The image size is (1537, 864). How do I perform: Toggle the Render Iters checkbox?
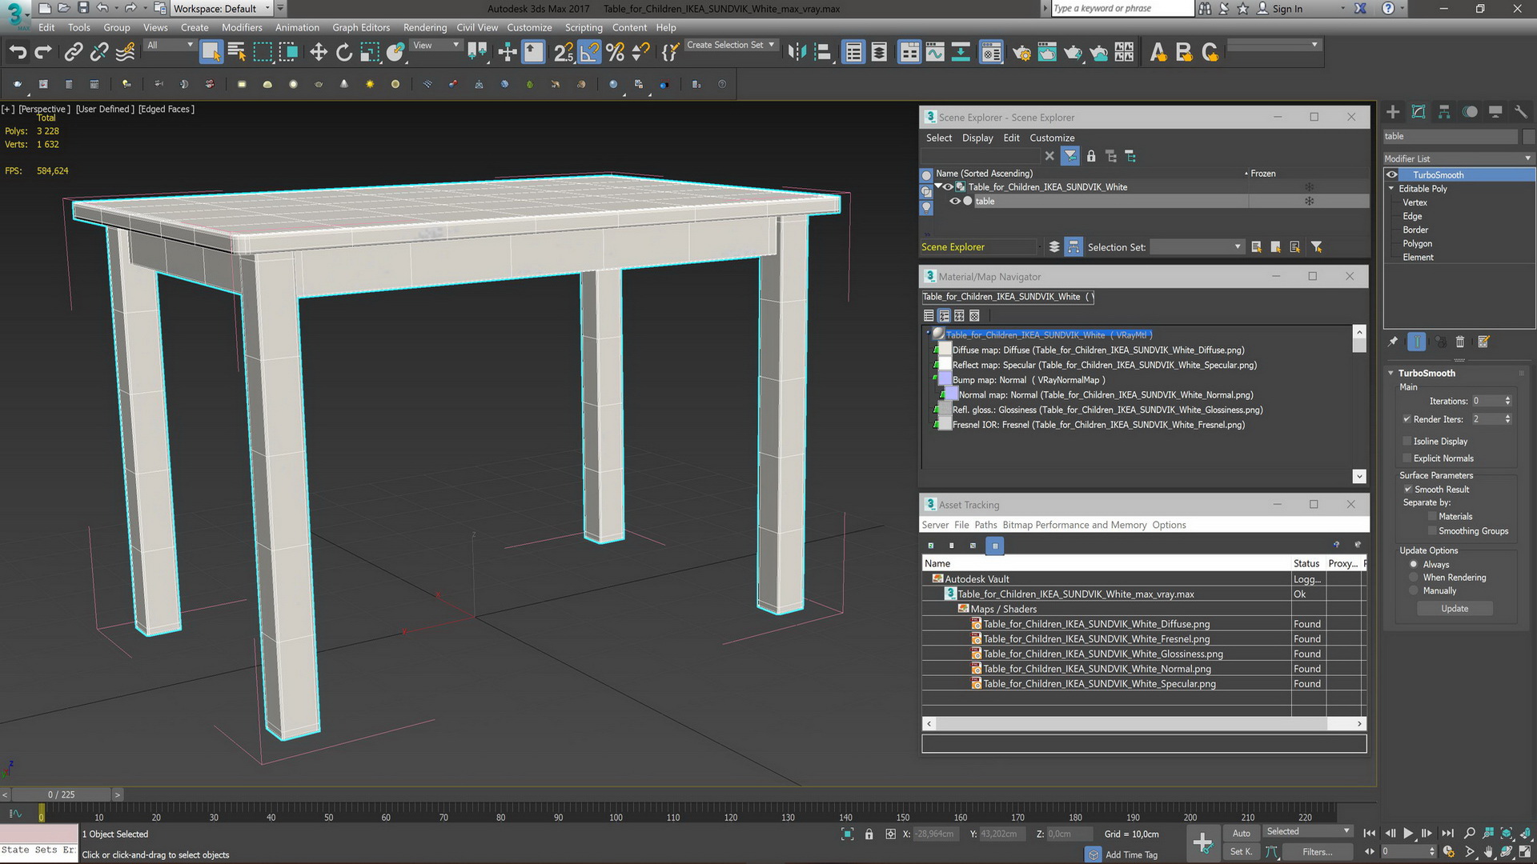(1407, 419)
